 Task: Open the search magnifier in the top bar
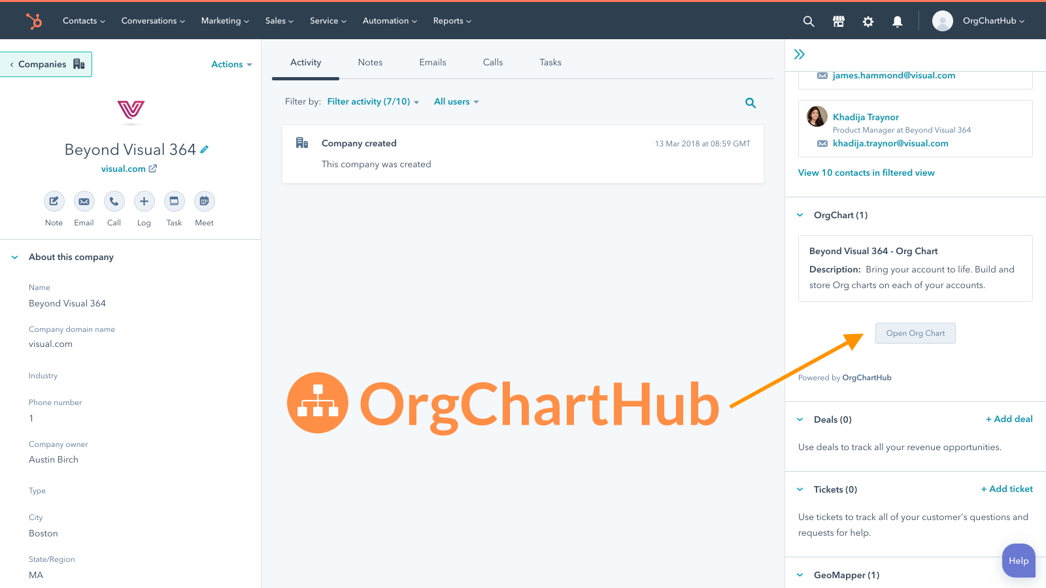click(x=809, y=21)
